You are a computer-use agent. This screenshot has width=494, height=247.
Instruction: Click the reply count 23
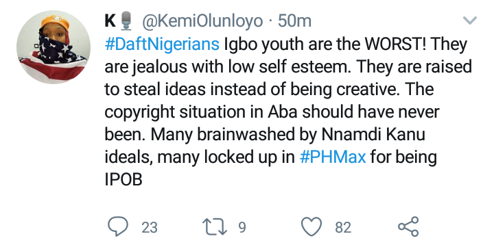point(150,227)
